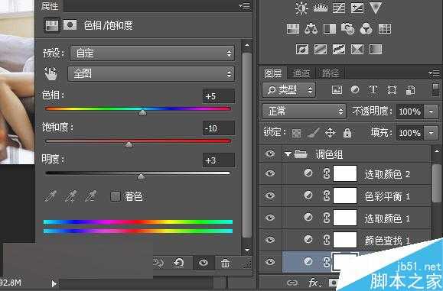The width and height of the screenshot is (443, 291).
Task: Activate the on-image targeted adjustment hand tool
Action: (50, 73)
